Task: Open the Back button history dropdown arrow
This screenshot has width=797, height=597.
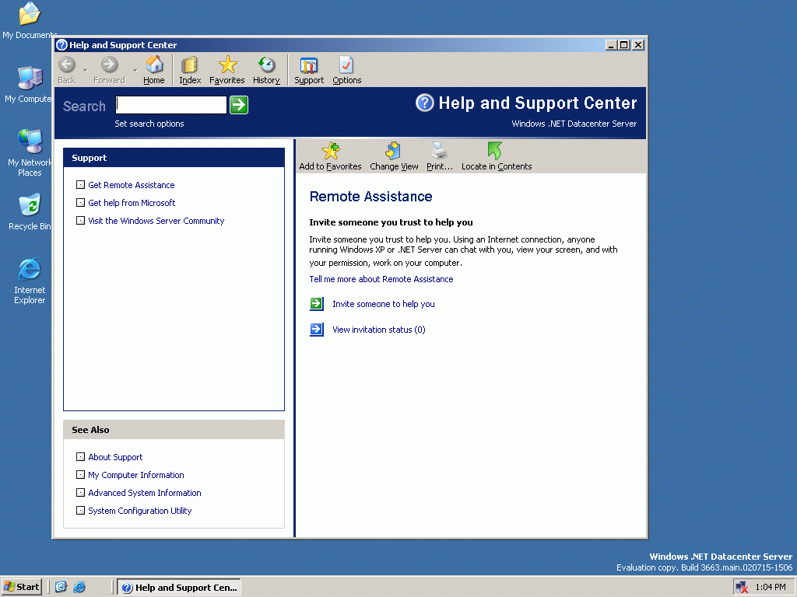Action: (x=85, y=70)
